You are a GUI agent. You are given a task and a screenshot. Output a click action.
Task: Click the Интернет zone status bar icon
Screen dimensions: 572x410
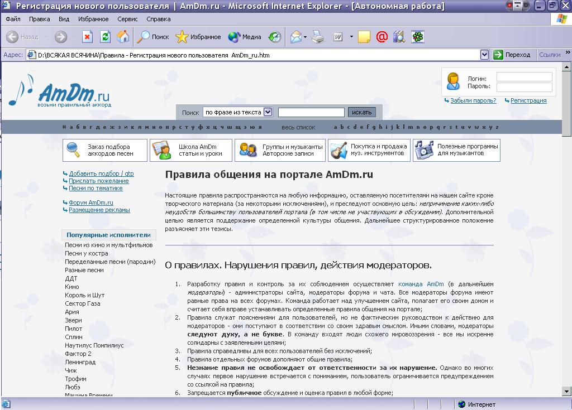pyautogui.click(x=462, y=404)
